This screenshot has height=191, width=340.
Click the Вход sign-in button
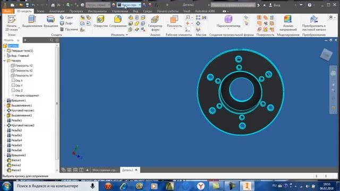point(275,5)
